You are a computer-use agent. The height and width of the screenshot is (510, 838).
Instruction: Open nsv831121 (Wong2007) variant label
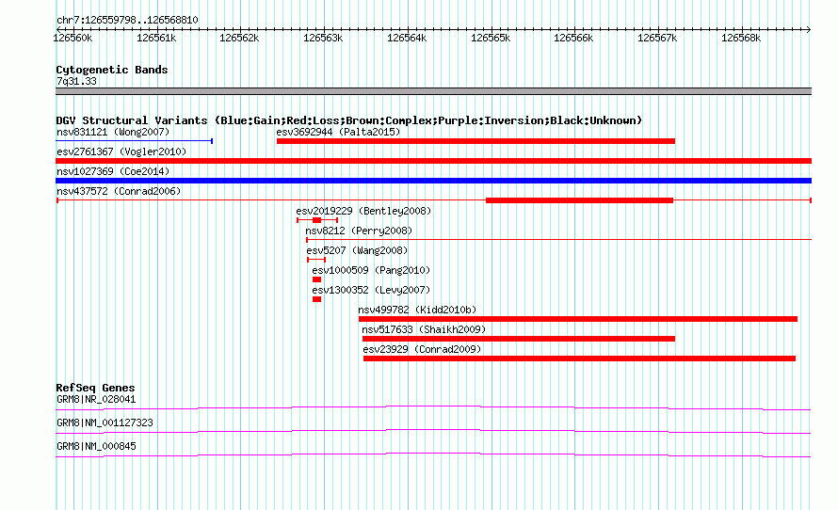(x=113, y=132)
